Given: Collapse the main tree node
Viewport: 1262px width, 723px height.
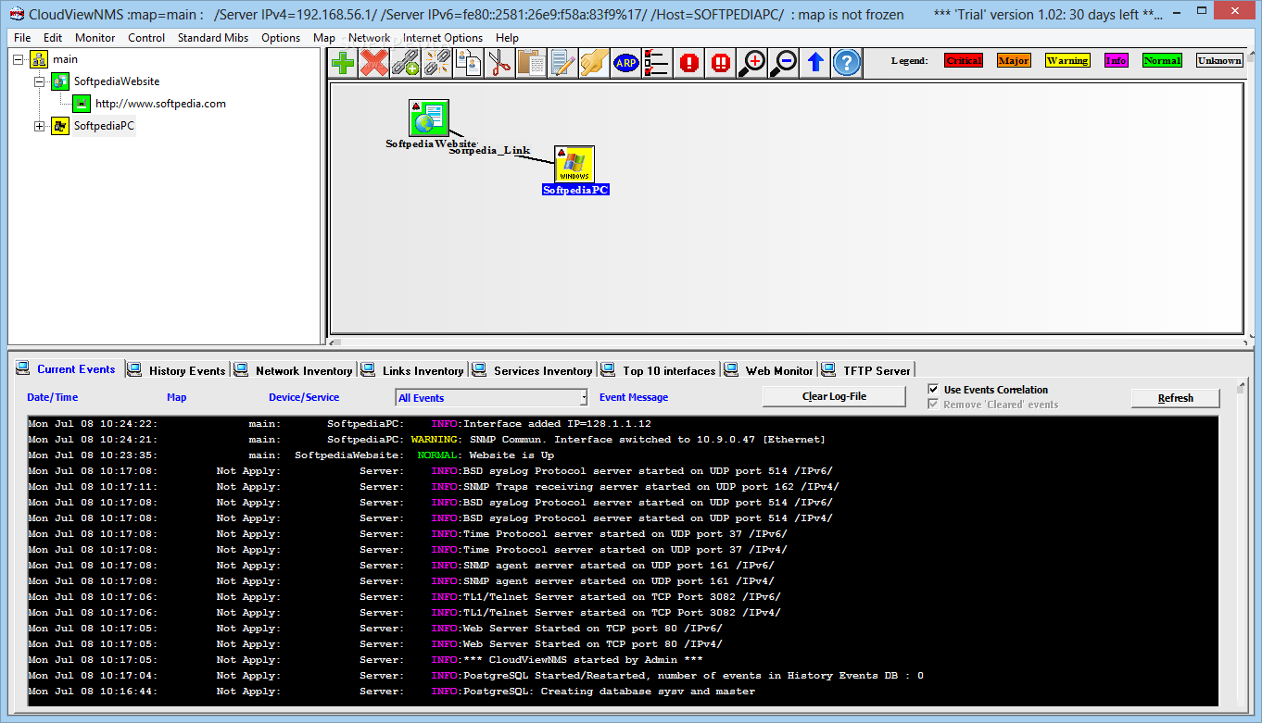Looking at the screenshot, I should (x=19, y=59).
